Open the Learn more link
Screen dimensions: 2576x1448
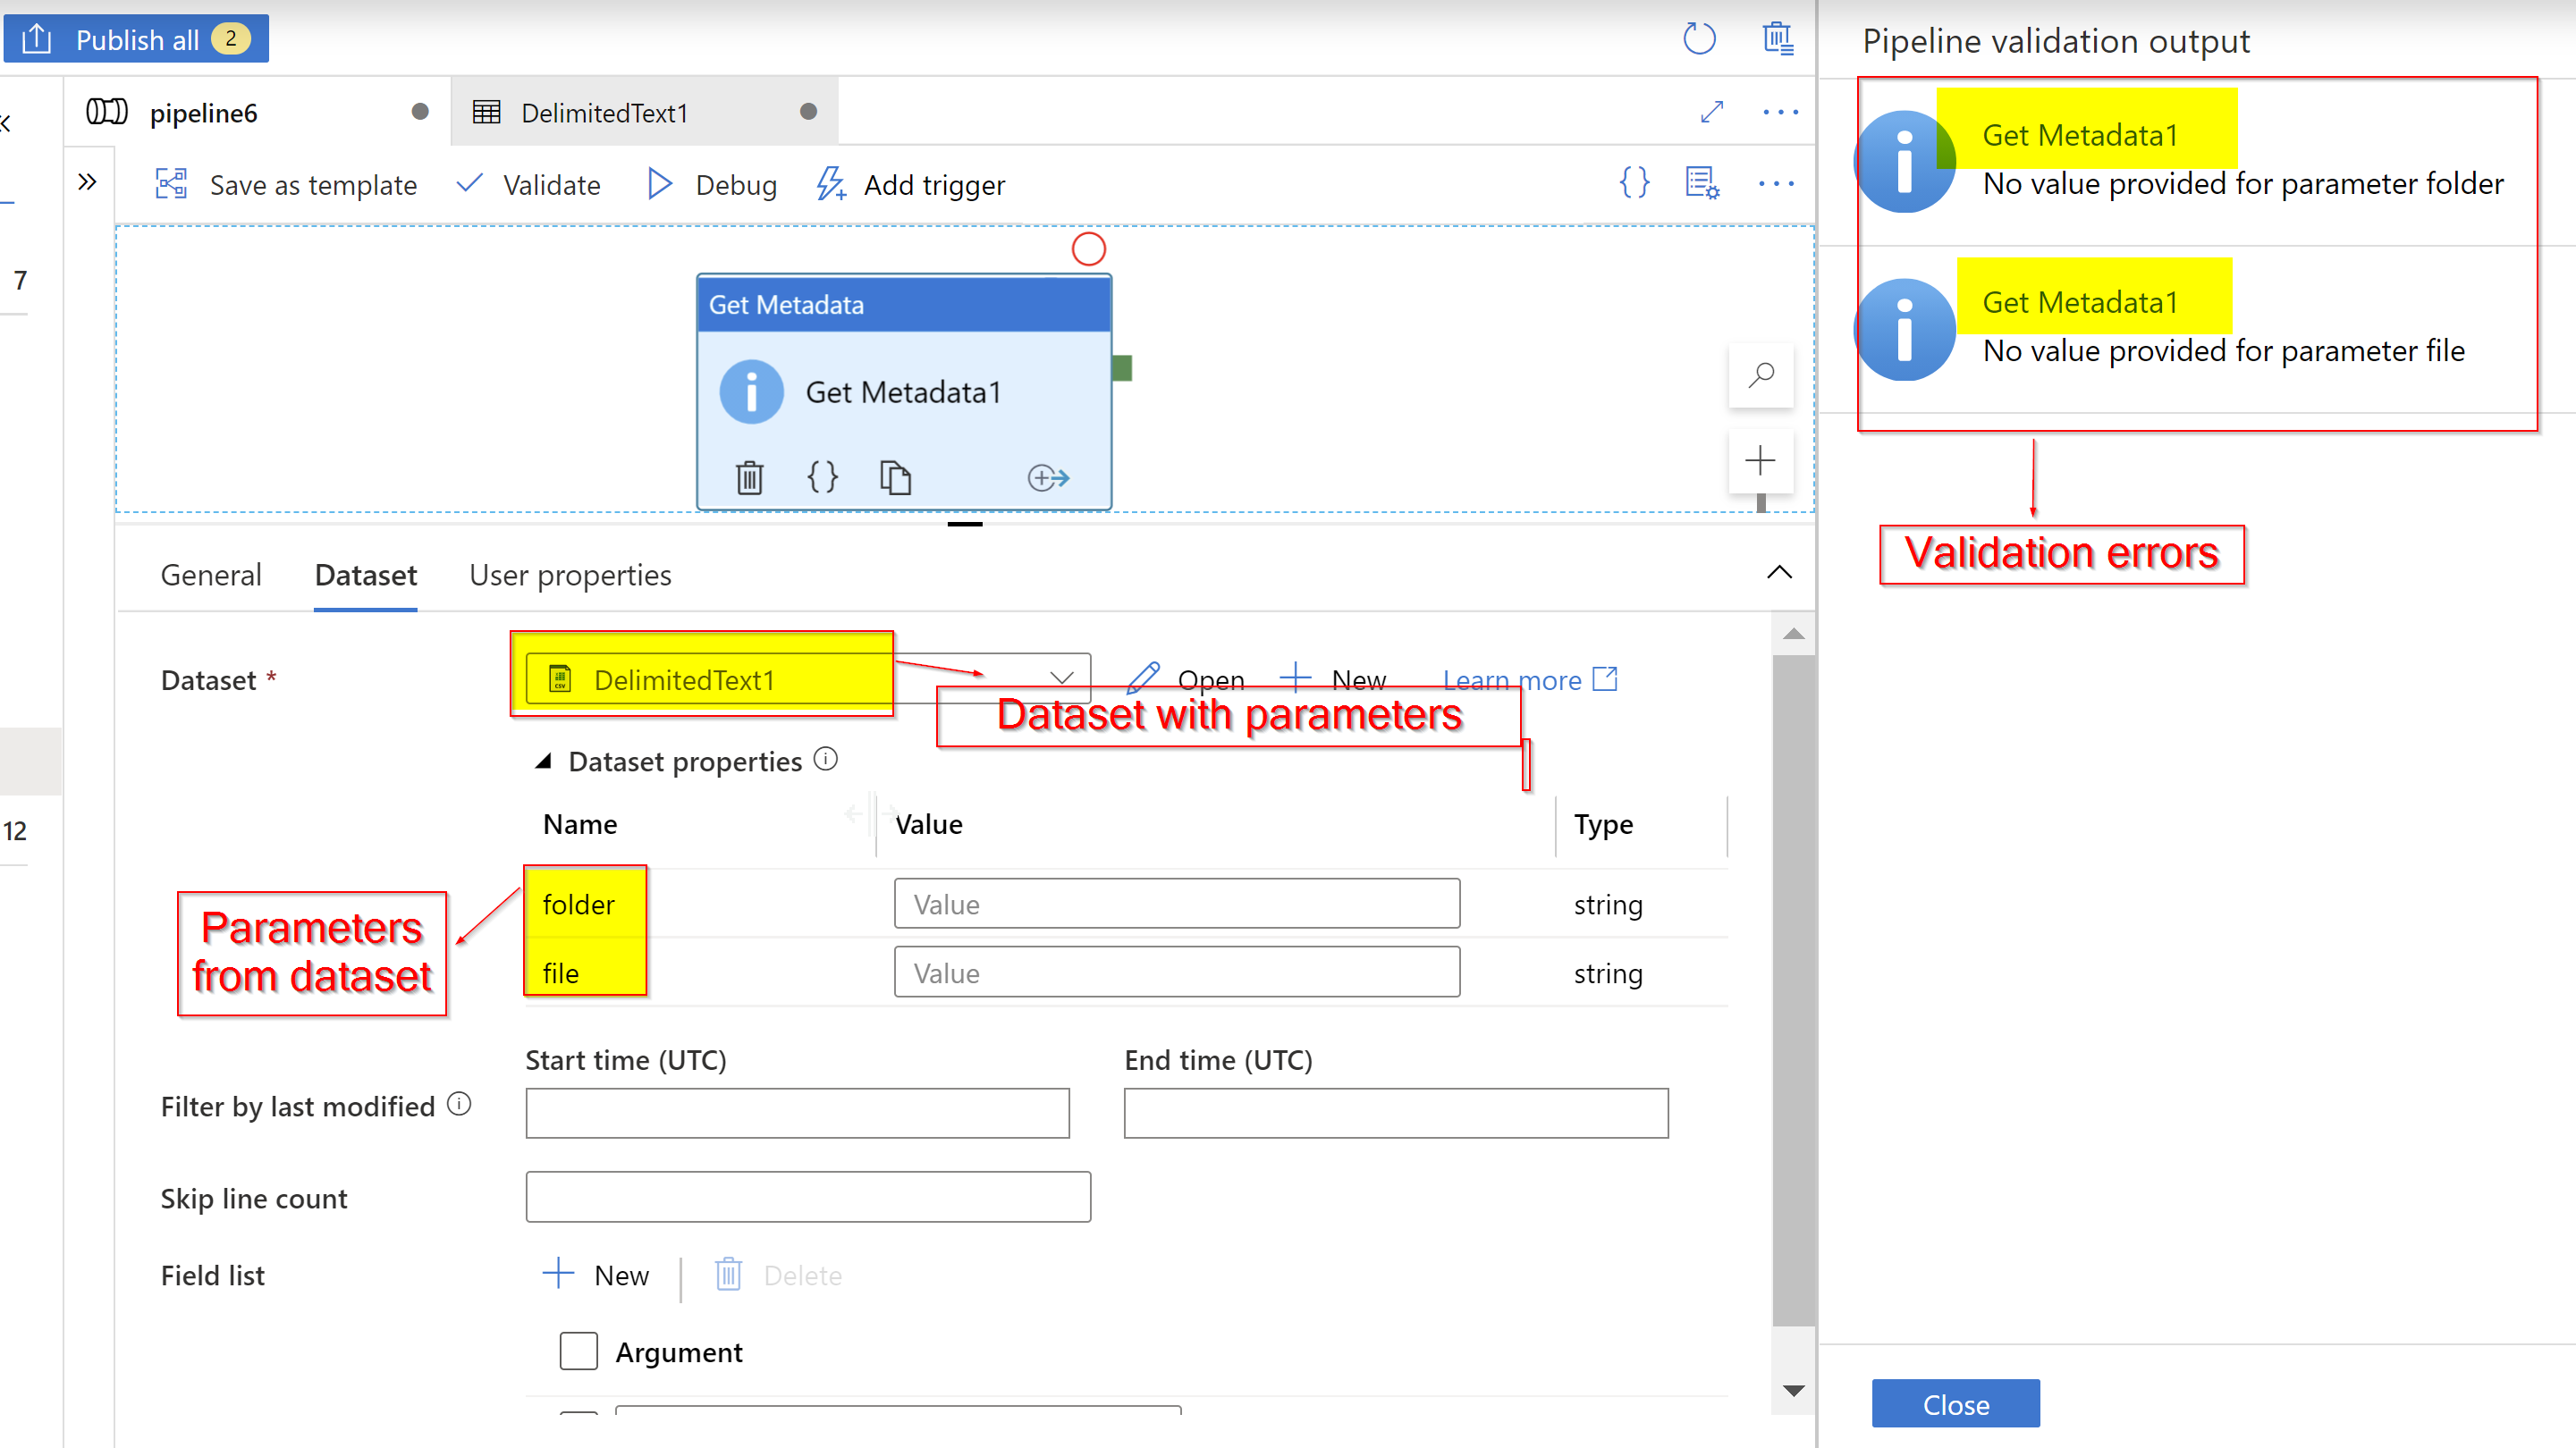coord(1513,679)
